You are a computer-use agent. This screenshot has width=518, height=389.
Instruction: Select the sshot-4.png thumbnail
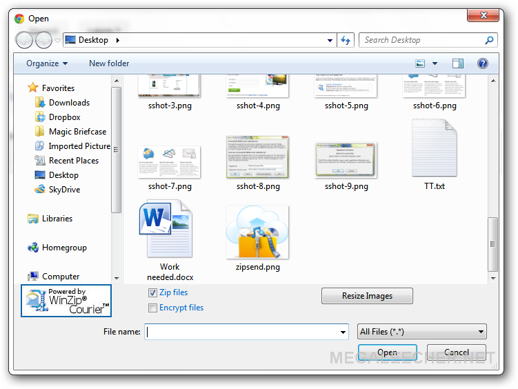pyautogui.click(x=257, y=86)
